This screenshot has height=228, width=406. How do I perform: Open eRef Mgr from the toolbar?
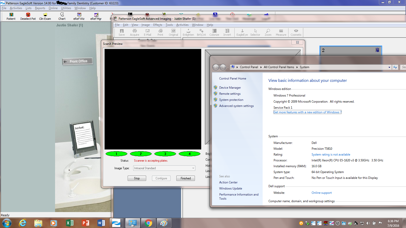click(96, 16)
